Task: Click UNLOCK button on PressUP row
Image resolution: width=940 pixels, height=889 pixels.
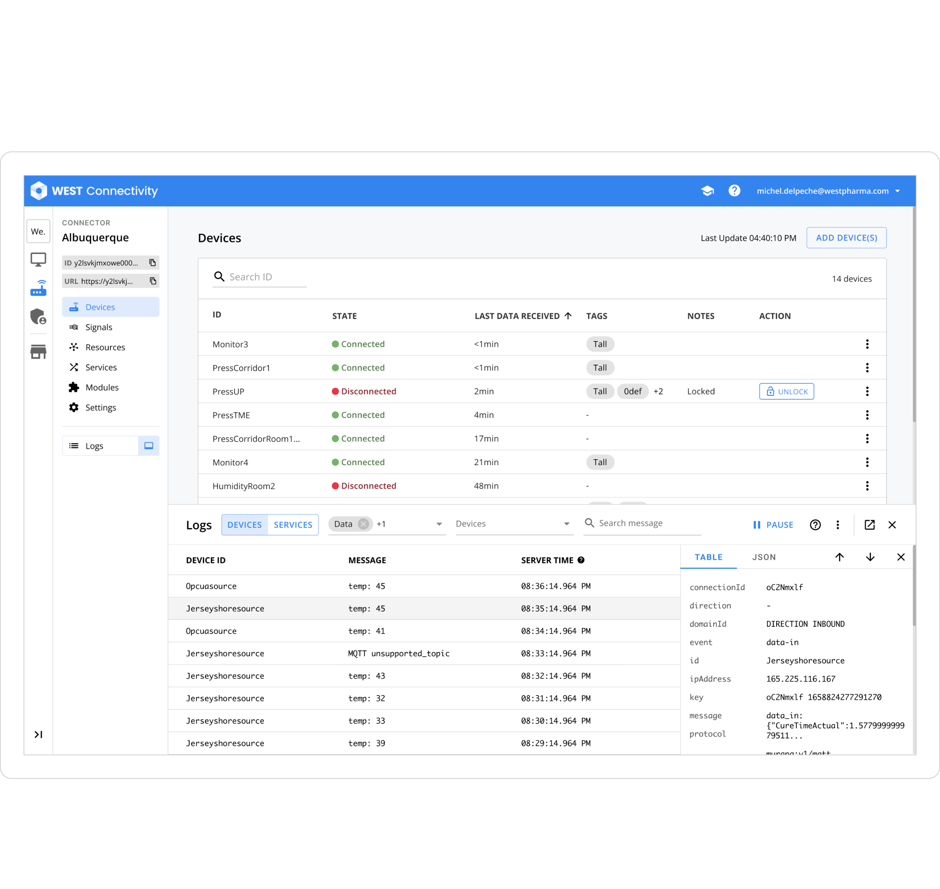Action: tap(785, 391)
